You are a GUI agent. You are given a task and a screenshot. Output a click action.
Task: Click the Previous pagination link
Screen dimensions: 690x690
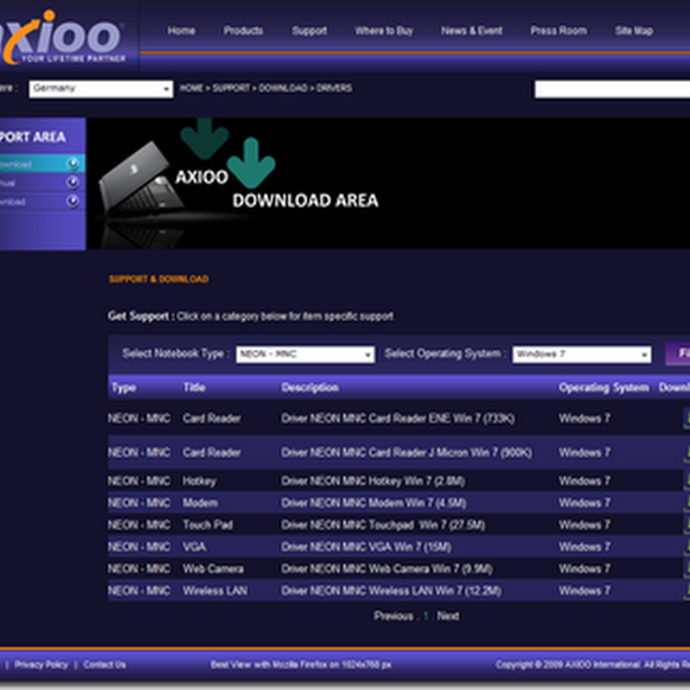(393, 616)
